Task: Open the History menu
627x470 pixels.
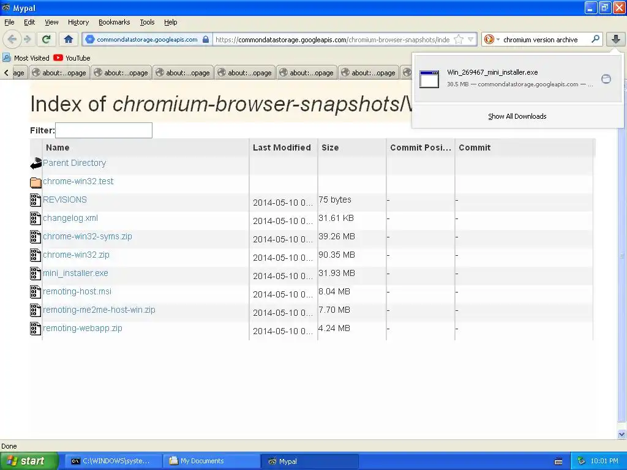Action: pos(78,22)
